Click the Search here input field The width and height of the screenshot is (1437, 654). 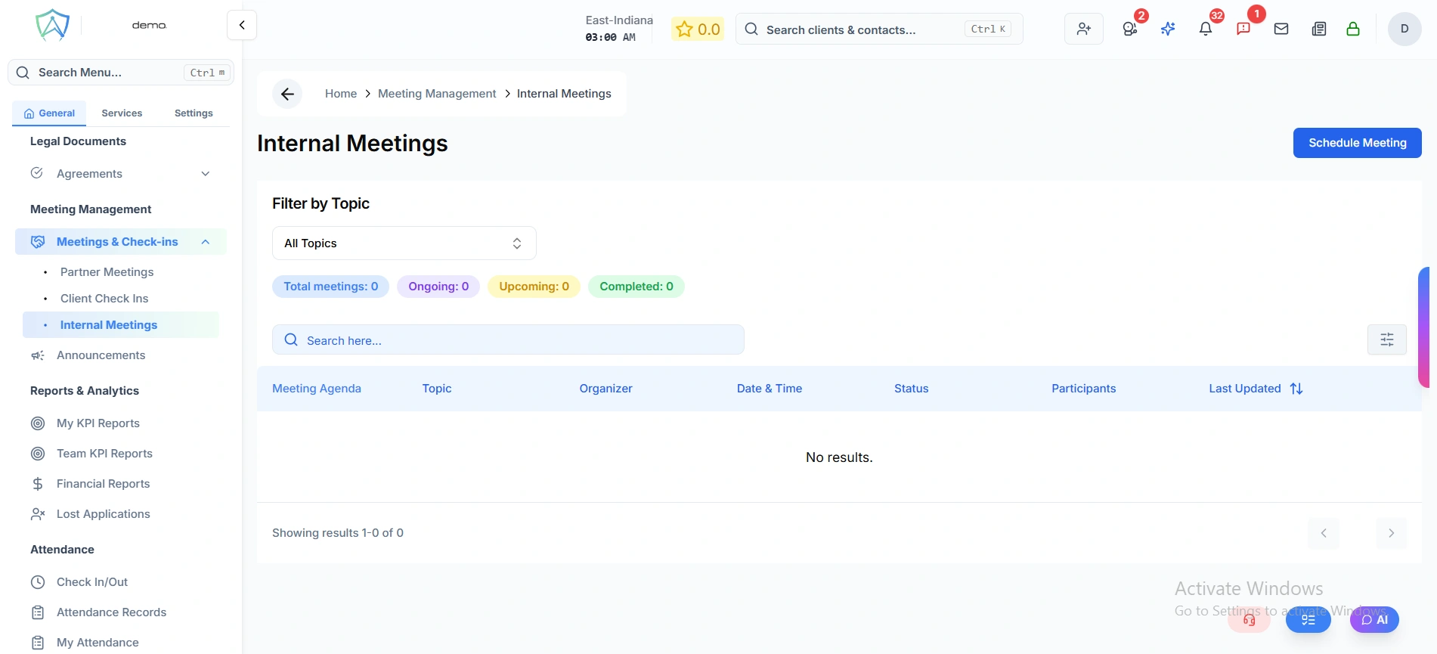(x=508, y=340)
